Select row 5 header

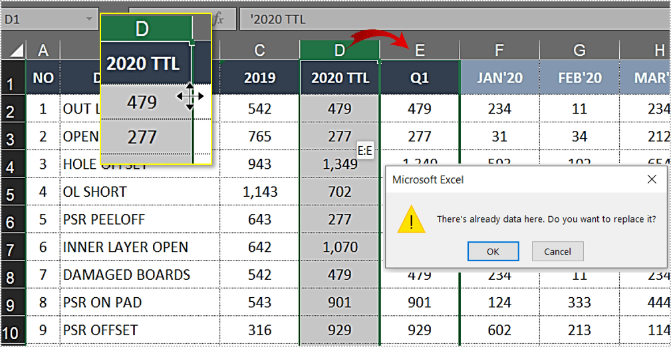(x=13, y=193)
